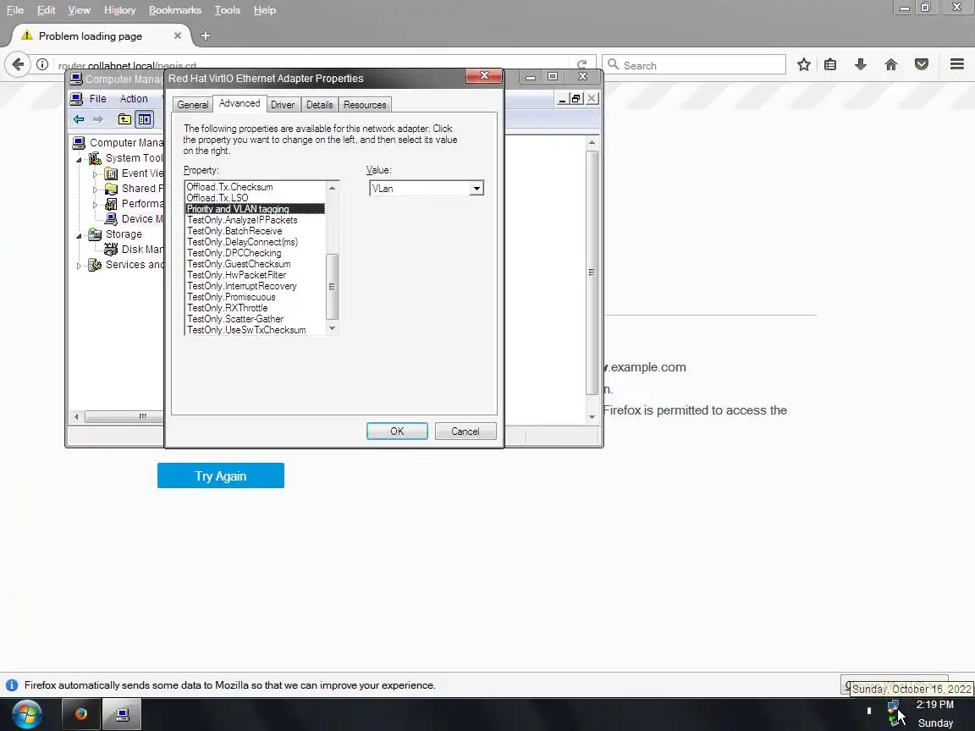
Task: Select Disk Management tree item
Action: (133, 250)
